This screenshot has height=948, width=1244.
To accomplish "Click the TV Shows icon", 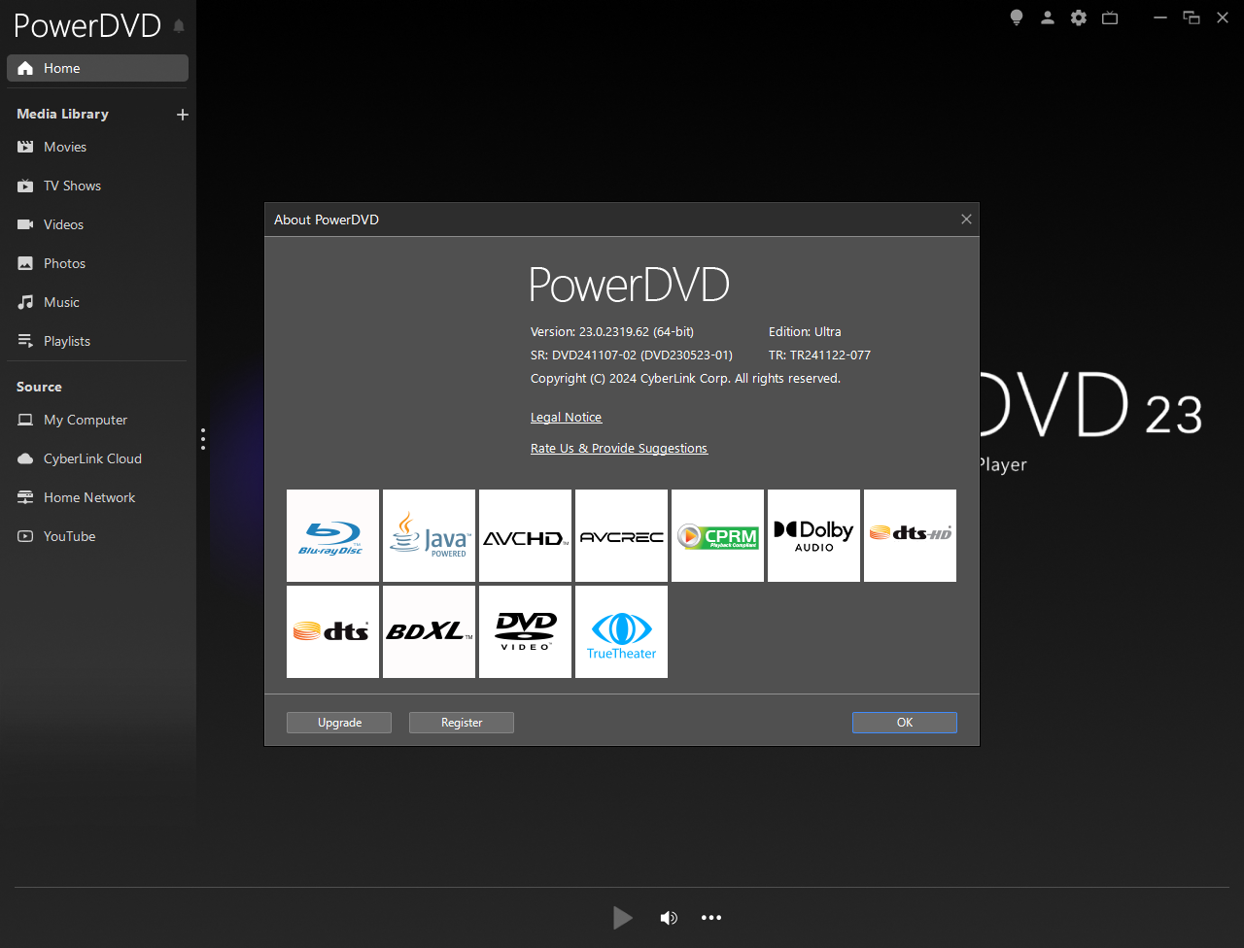I will [25, 186].
